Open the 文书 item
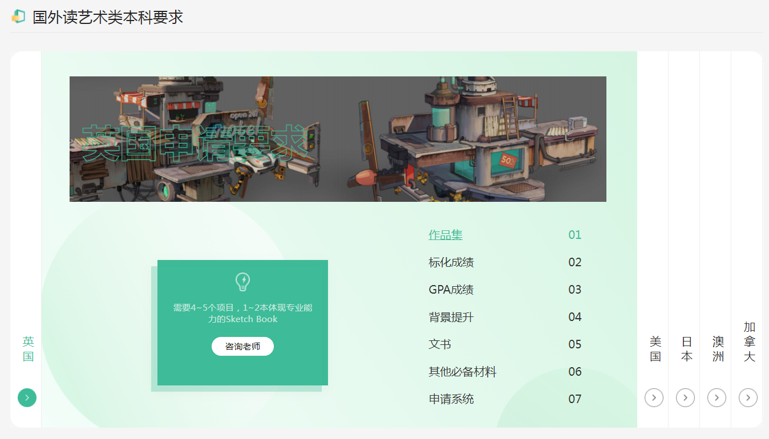769x439 pixels. tap(440, 344)
